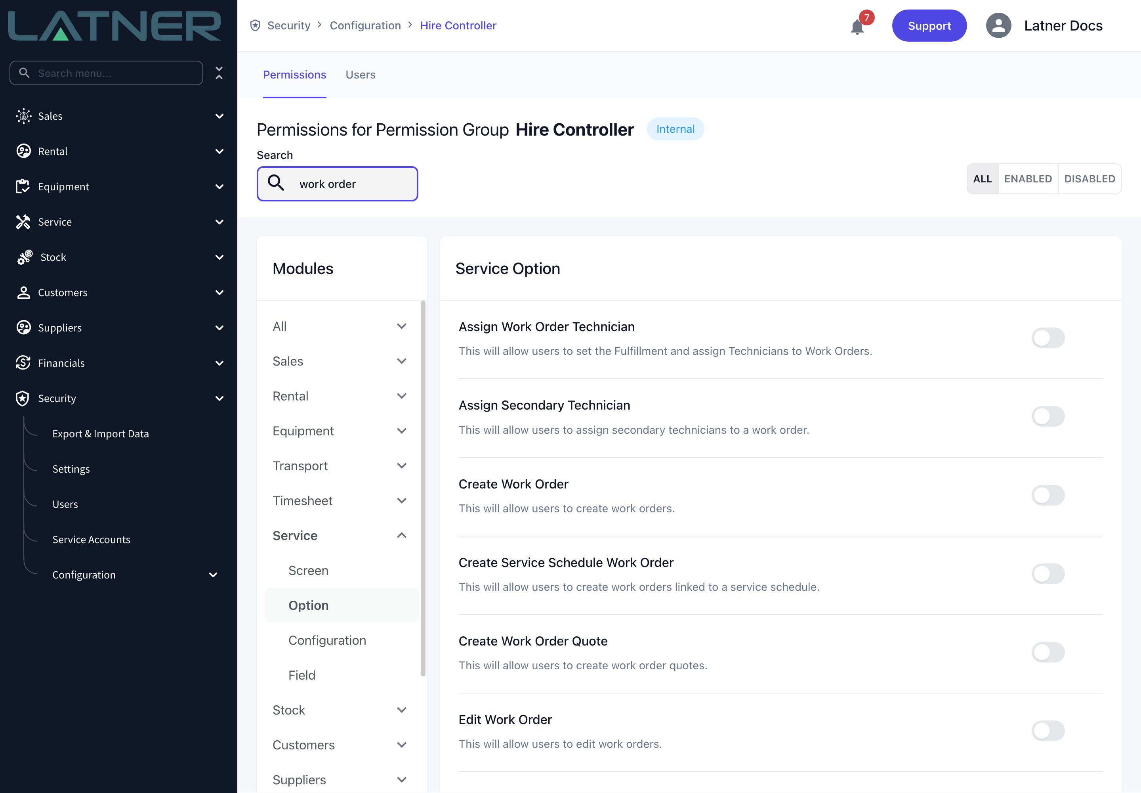Click the Sales sidebar icon

point(23,116)
